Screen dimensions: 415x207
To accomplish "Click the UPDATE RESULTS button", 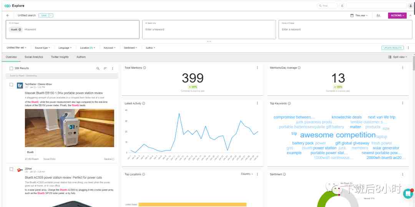I will [x=392, y=48].
